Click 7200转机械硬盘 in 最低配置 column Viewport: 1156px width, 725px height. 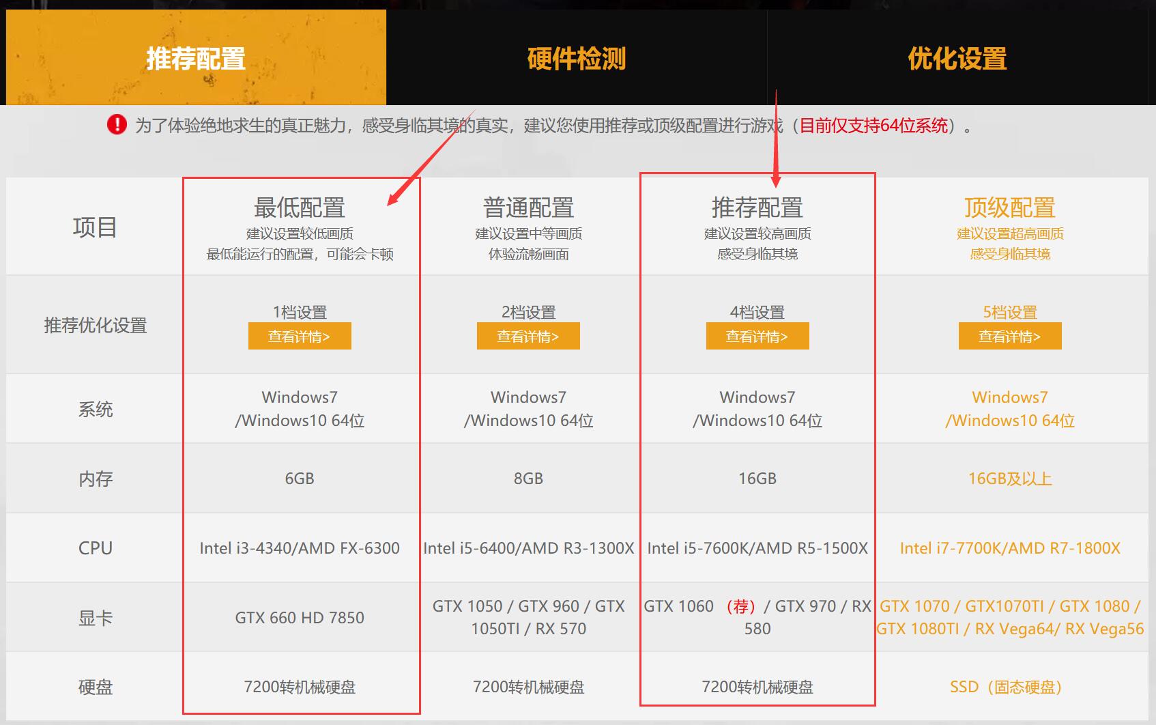tap(300, 687)
